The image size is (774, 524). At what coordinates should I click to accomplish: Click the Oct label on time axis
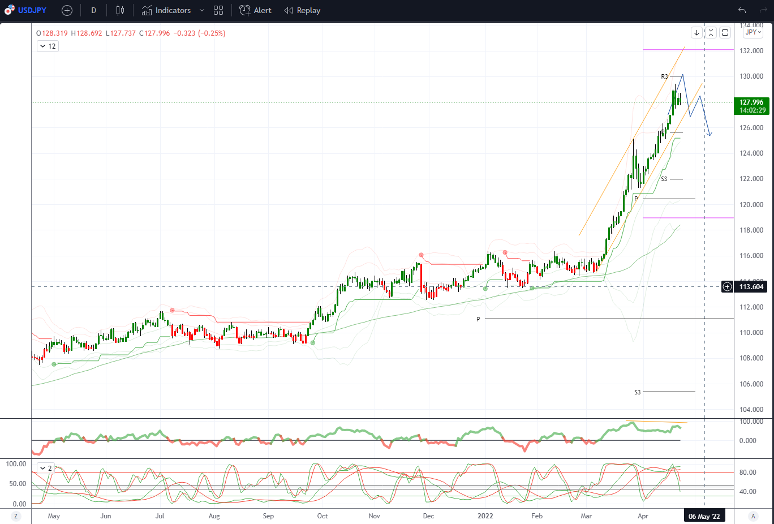pyautogui.click(x=322, y=516)
